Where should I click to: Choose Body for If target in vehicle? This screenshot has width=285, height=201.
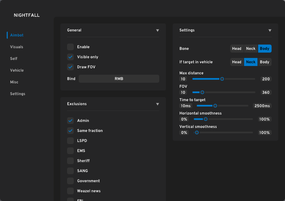265,62
